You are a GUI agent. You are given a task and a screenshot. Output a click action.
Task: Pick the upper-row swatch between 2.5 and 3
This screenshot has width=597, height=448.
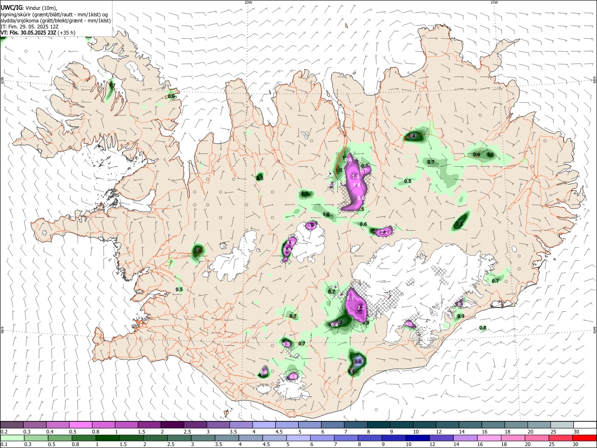click(195, 425)
